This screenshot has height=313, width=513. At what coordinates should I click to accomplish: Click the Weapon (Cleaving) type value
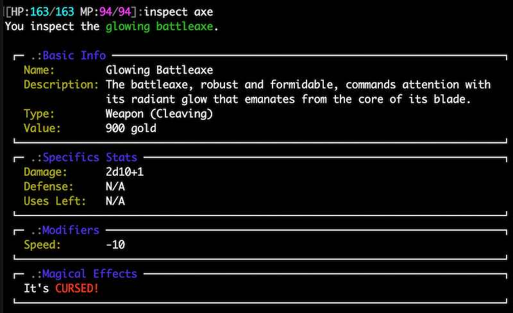tap(159, 114)
